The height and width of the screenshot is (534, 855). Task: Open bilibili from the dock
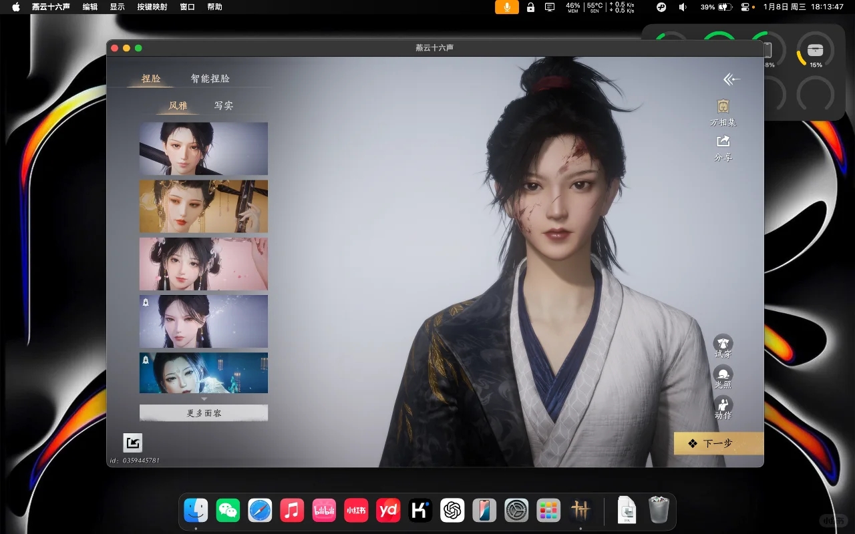(324, 511)
